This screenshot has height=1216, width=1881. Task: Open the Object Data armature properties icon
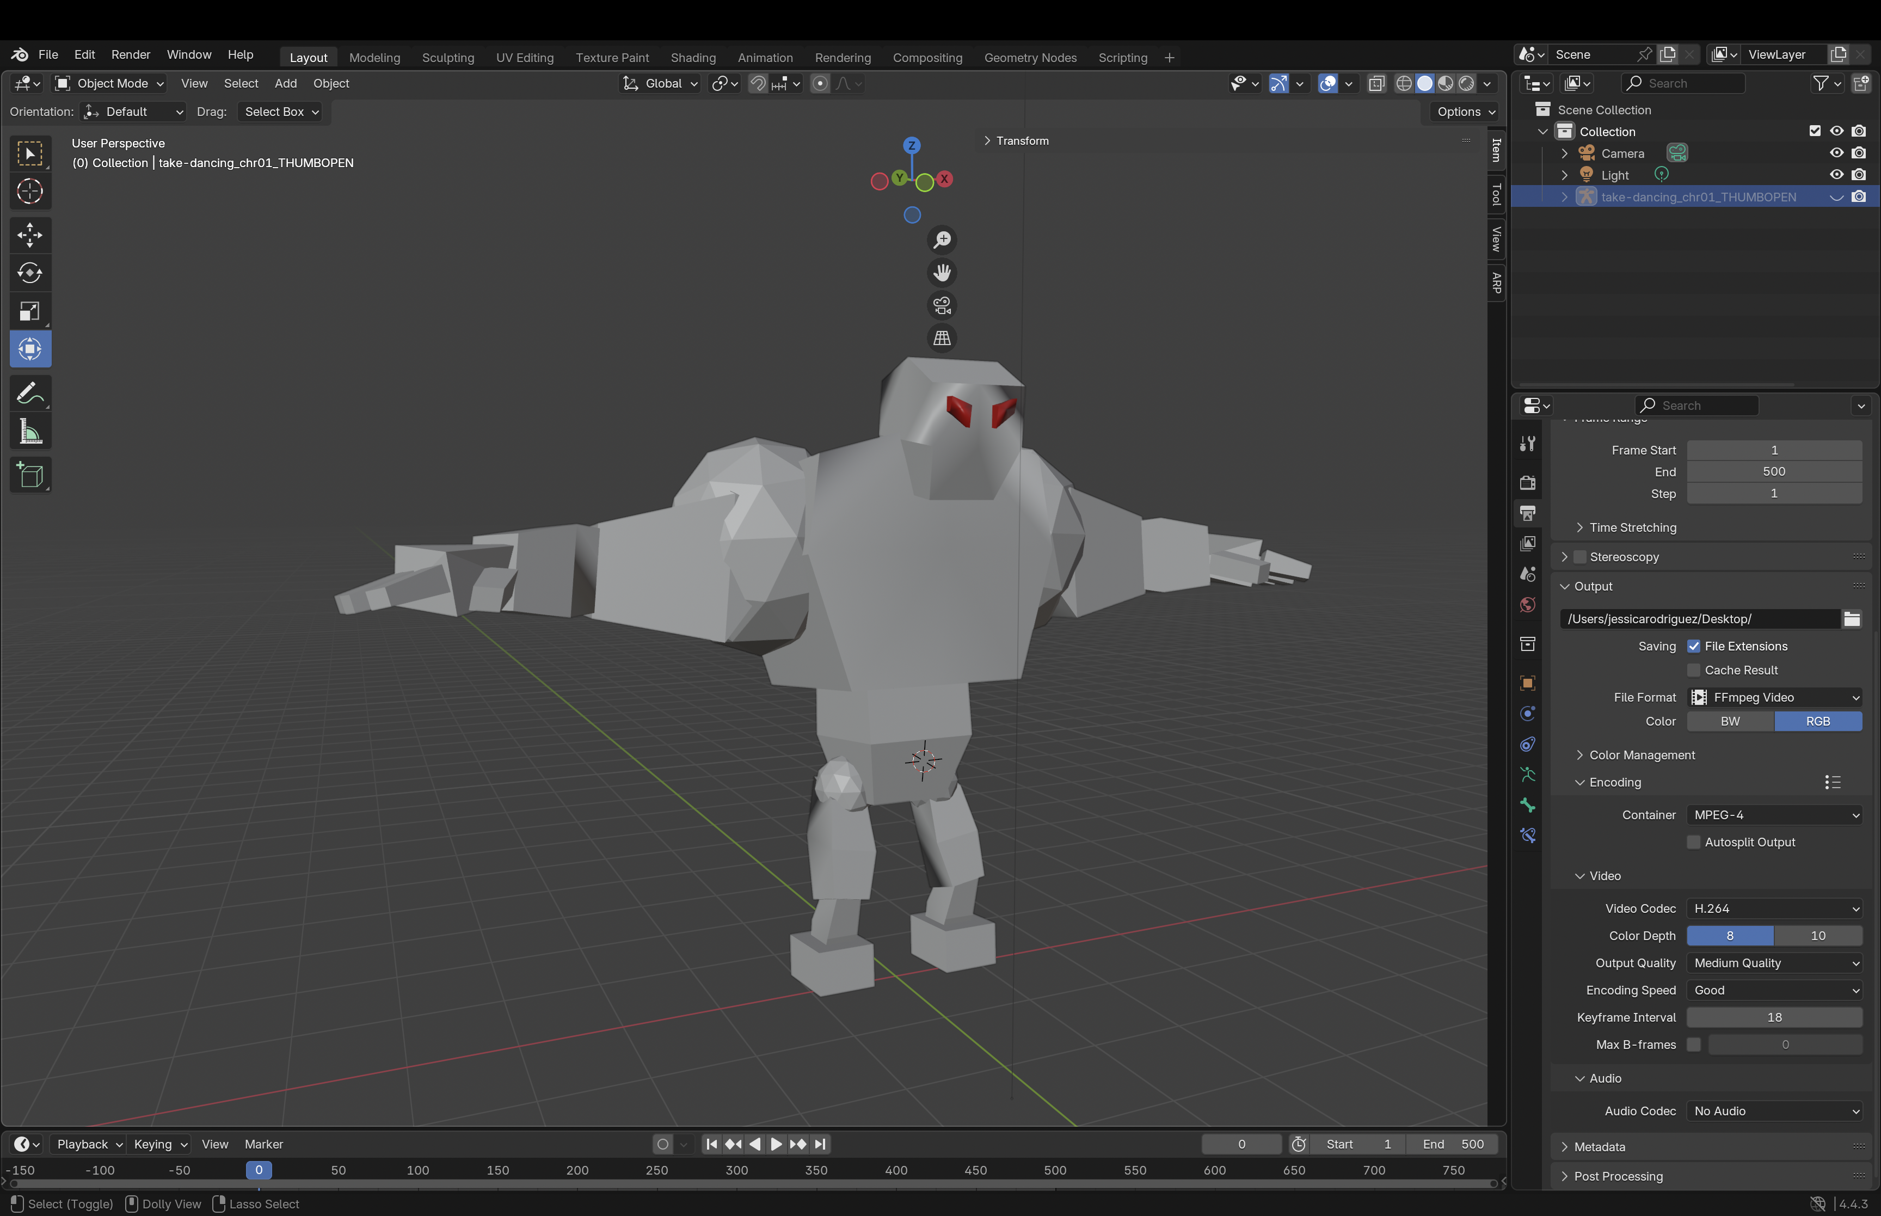pyautogui.click(x=1528, y=775)
